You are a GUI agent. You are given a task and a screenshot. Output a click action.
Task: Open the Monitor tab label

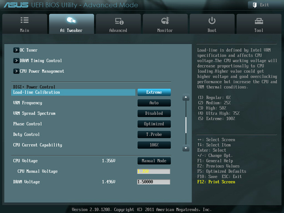tap(165, 31)
